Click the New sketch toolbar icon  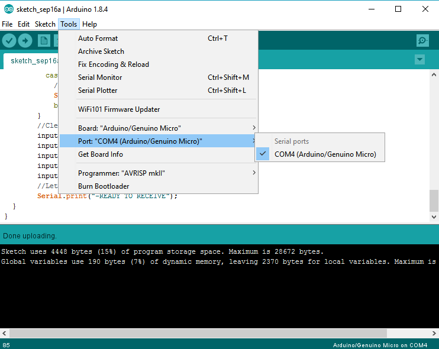click(x=44, y=41)
